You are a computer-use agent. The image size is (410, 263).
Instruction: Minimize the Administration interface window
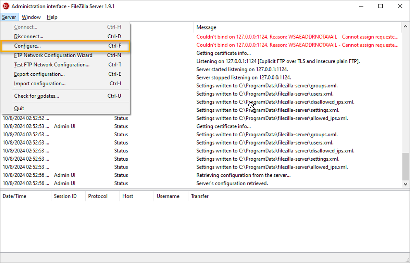361,6
